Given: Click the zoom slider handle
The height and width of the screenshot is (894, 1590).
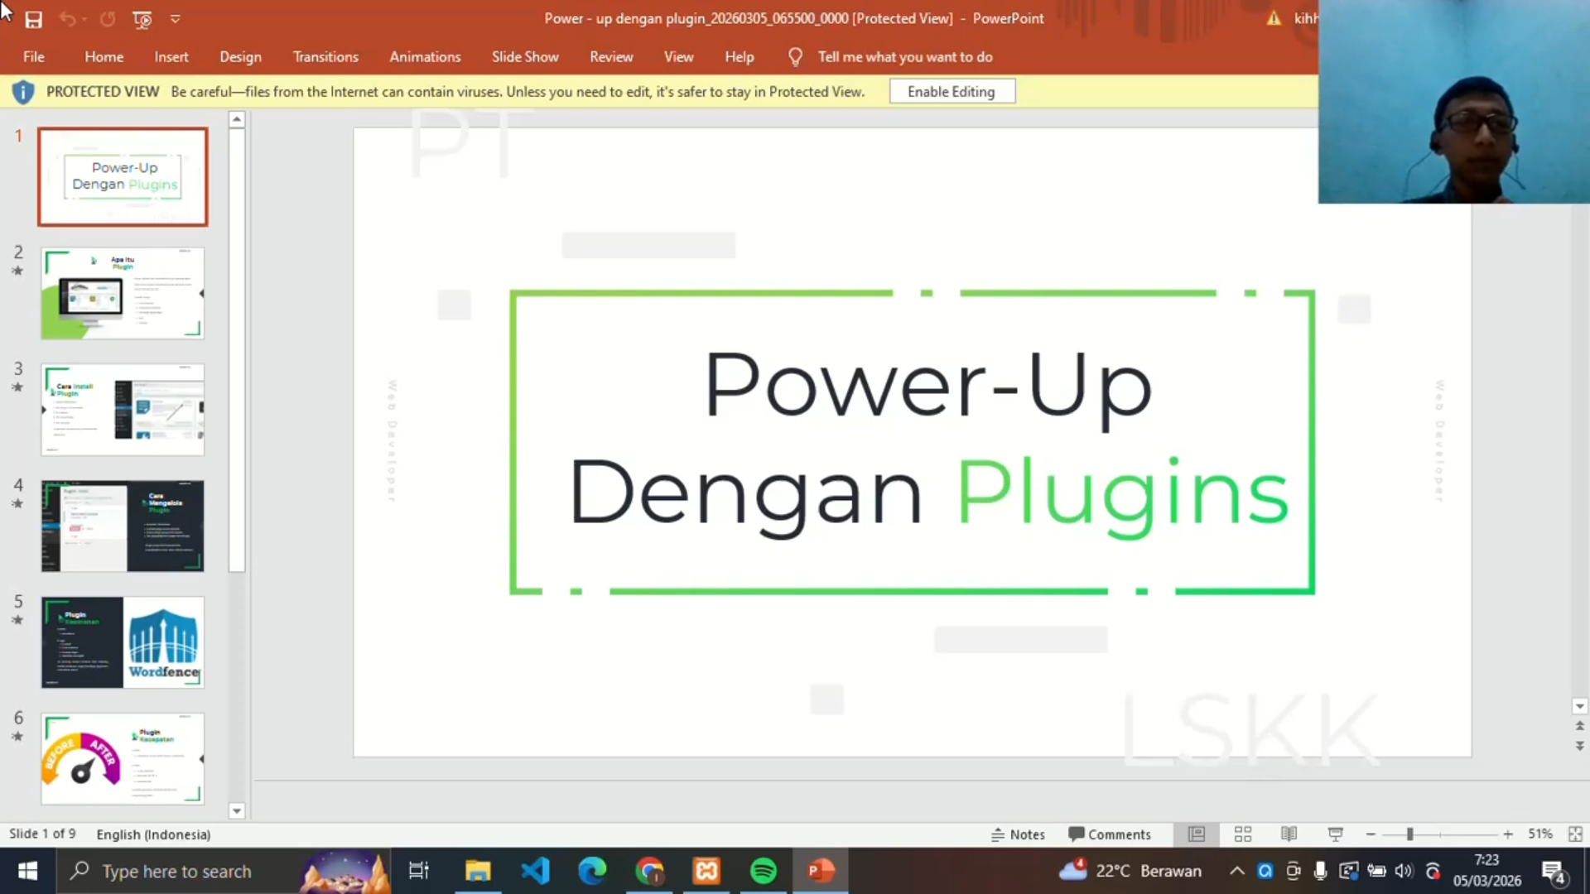Looking at the screenshot, I should pos(1409,834).
